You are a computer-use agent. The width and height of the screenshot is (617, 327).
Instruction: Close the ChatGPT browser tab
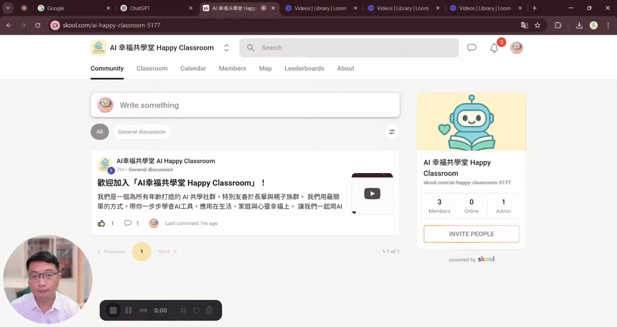(x=191, y=8)
